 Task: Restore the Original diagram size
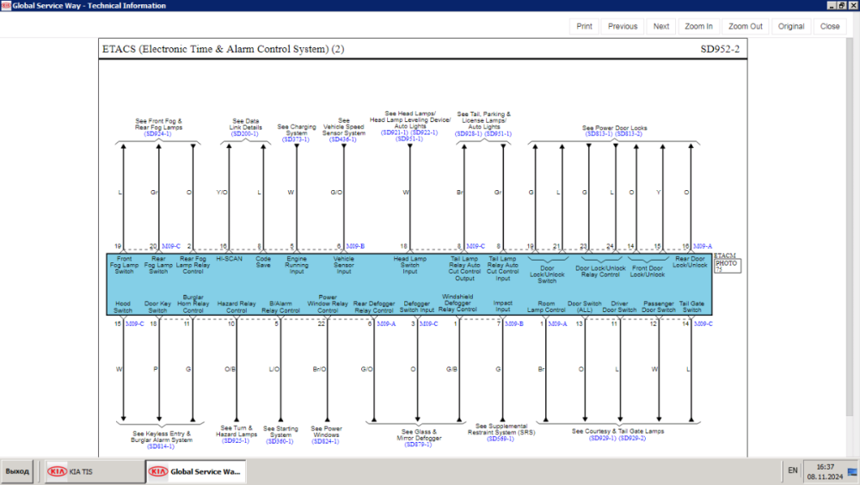click(791, 27)
